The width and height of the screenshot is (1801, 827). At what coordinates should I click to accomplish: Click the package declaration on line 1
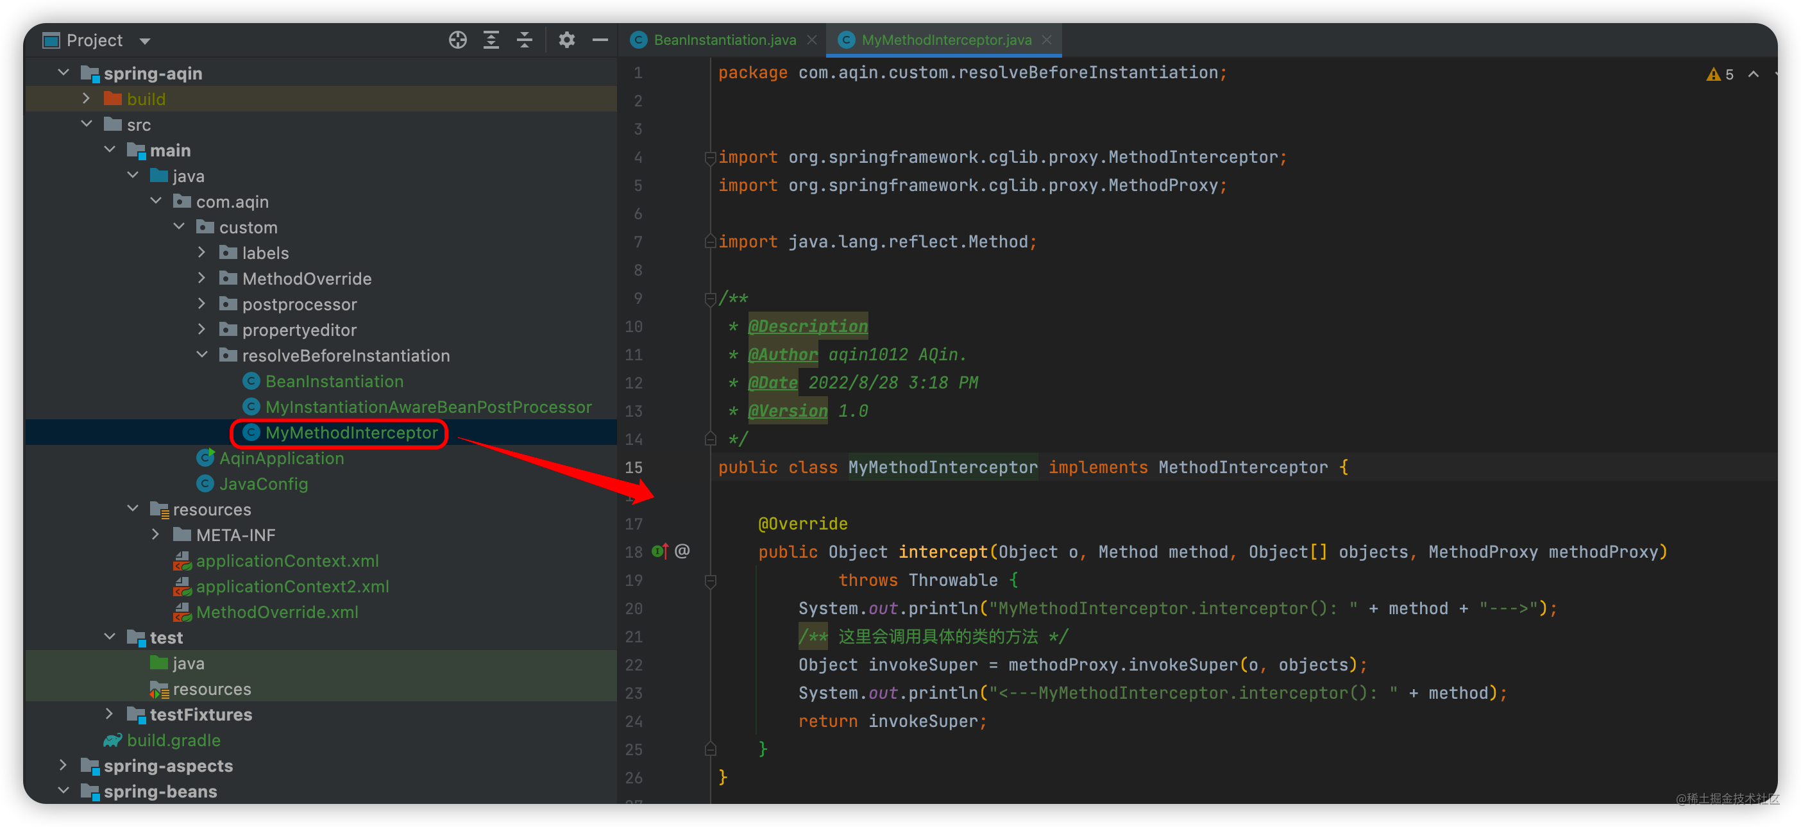[972, 72]
